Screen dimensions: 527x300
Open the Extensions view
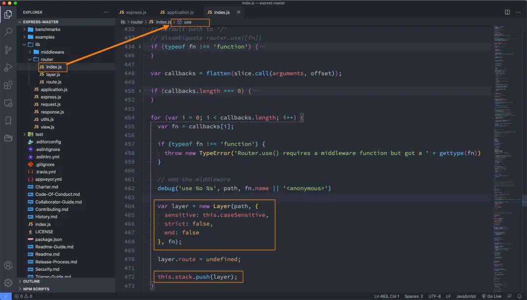[x=8, y=85]
